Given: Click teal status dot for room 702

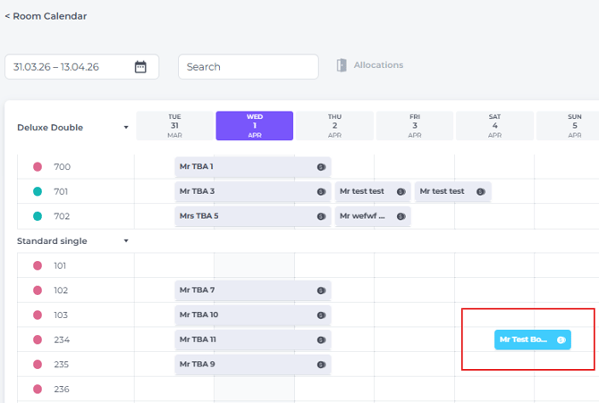Looking at the screenshot, I should pos(38,216).
